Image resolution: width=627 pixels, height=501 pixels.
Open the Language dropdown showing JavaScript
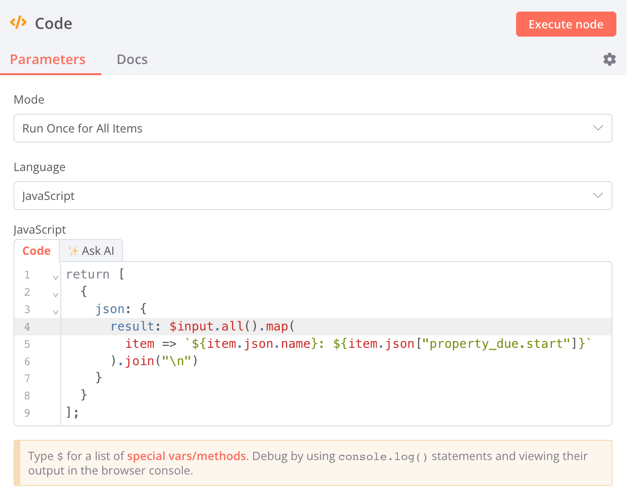pos(313,196)
